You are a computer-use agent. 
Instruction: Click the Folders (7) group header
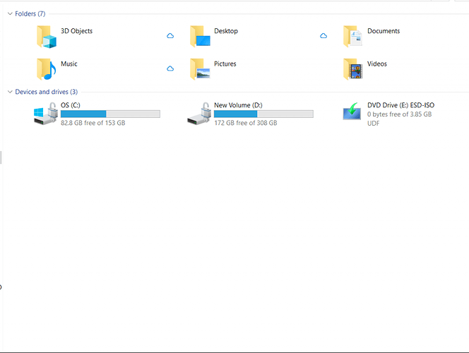tap(30, 13)
